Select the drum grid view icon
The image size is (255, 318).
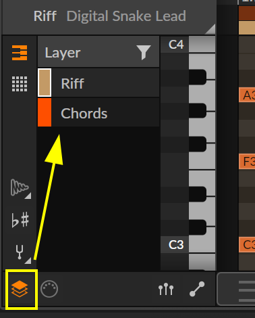[20, 84]
